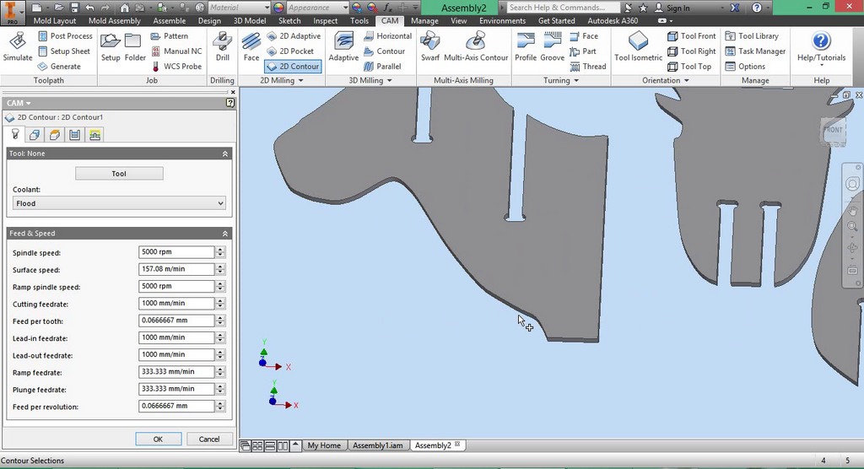The image size is (864, 469).
Task: Click Undo in quick access toolbar
Action: [89, 8]
